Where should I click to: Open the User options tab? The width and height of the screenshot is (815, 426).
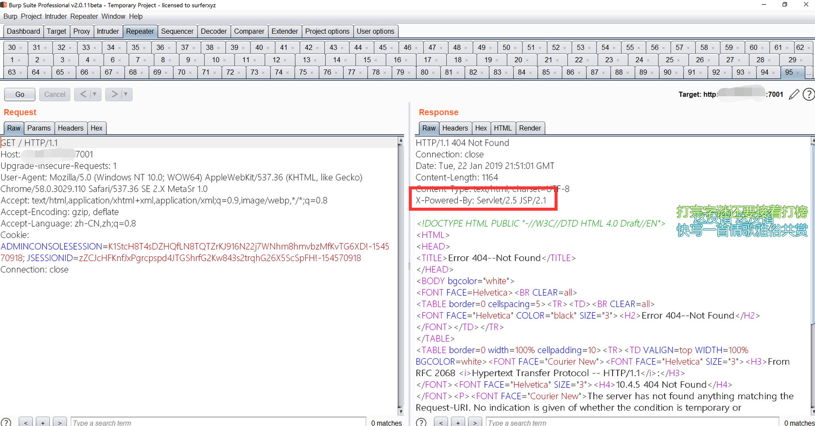coord(376,31)
